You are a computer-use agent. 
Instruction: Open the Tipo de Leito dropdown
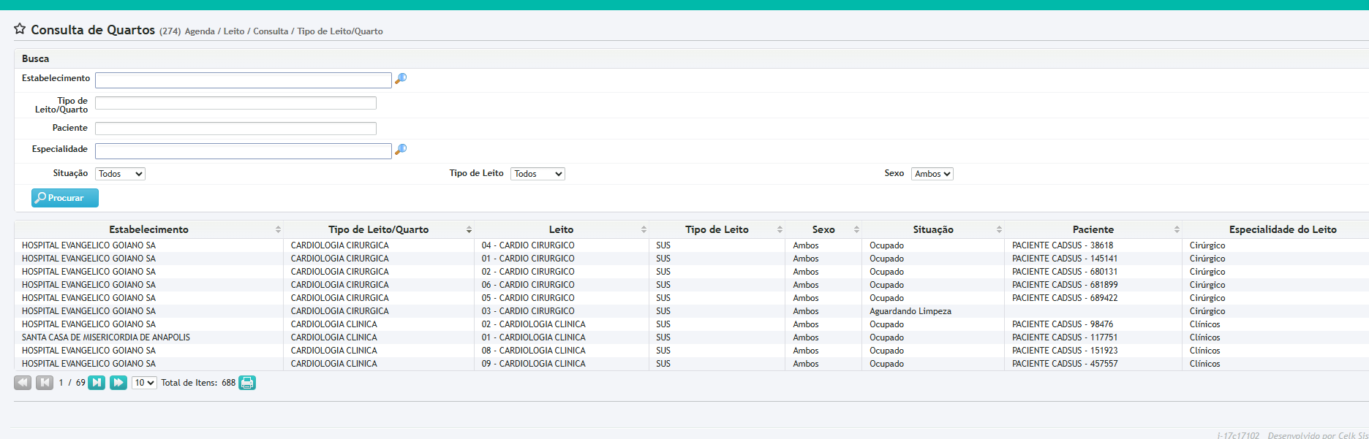[538, 174]
